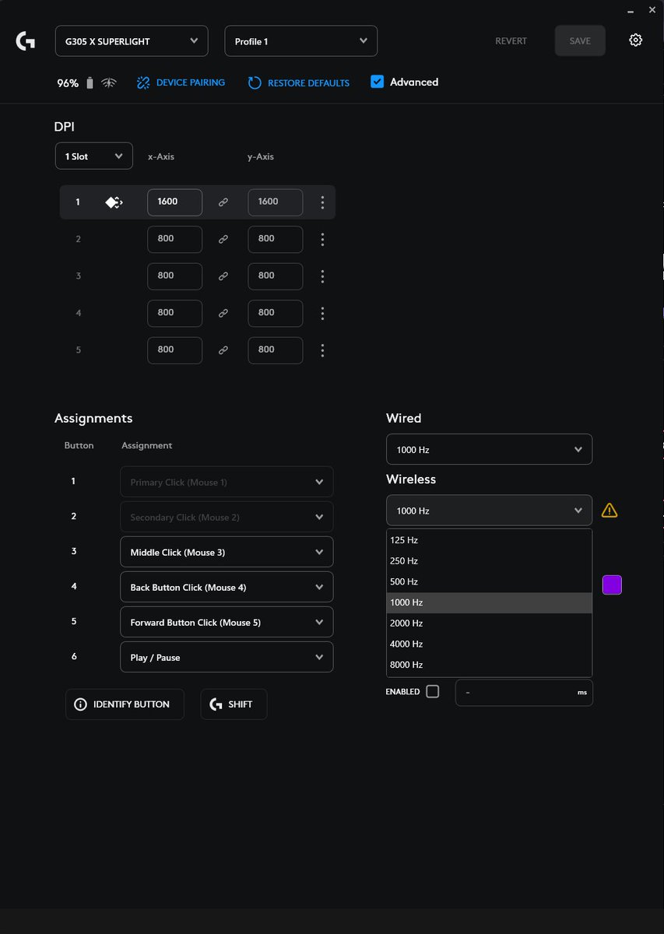Click the wireless connection status icon
This screenshot has width=664, height=934.
click(109, 83)
